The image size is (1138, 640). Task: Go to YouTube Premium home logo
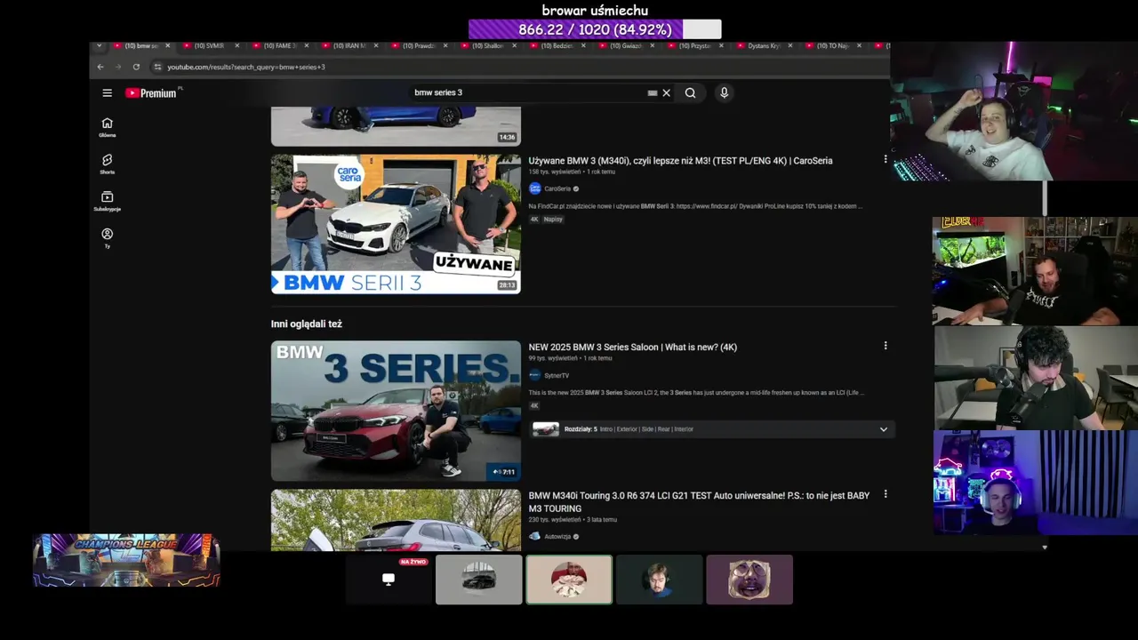[153, 92]
